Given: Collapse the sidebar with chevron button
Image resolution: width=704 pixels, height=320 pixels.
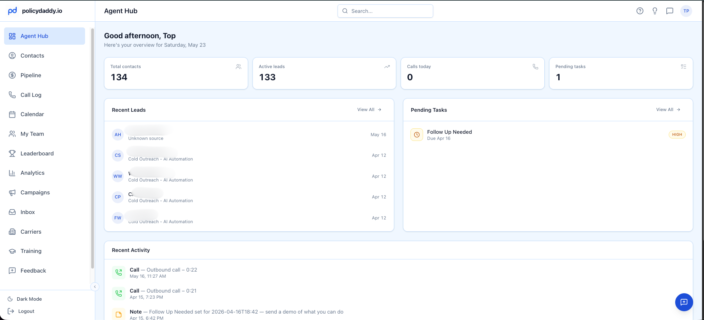Looking at the screenshot, I should tap(95, 287).
